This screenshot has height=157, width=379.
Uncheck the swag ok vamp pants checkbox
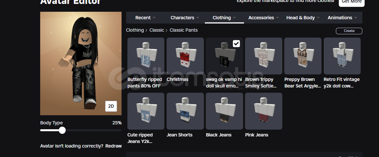(237, 43)
